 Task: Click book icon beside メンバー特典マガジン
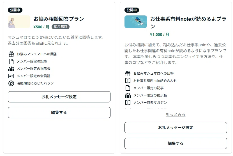128,103
